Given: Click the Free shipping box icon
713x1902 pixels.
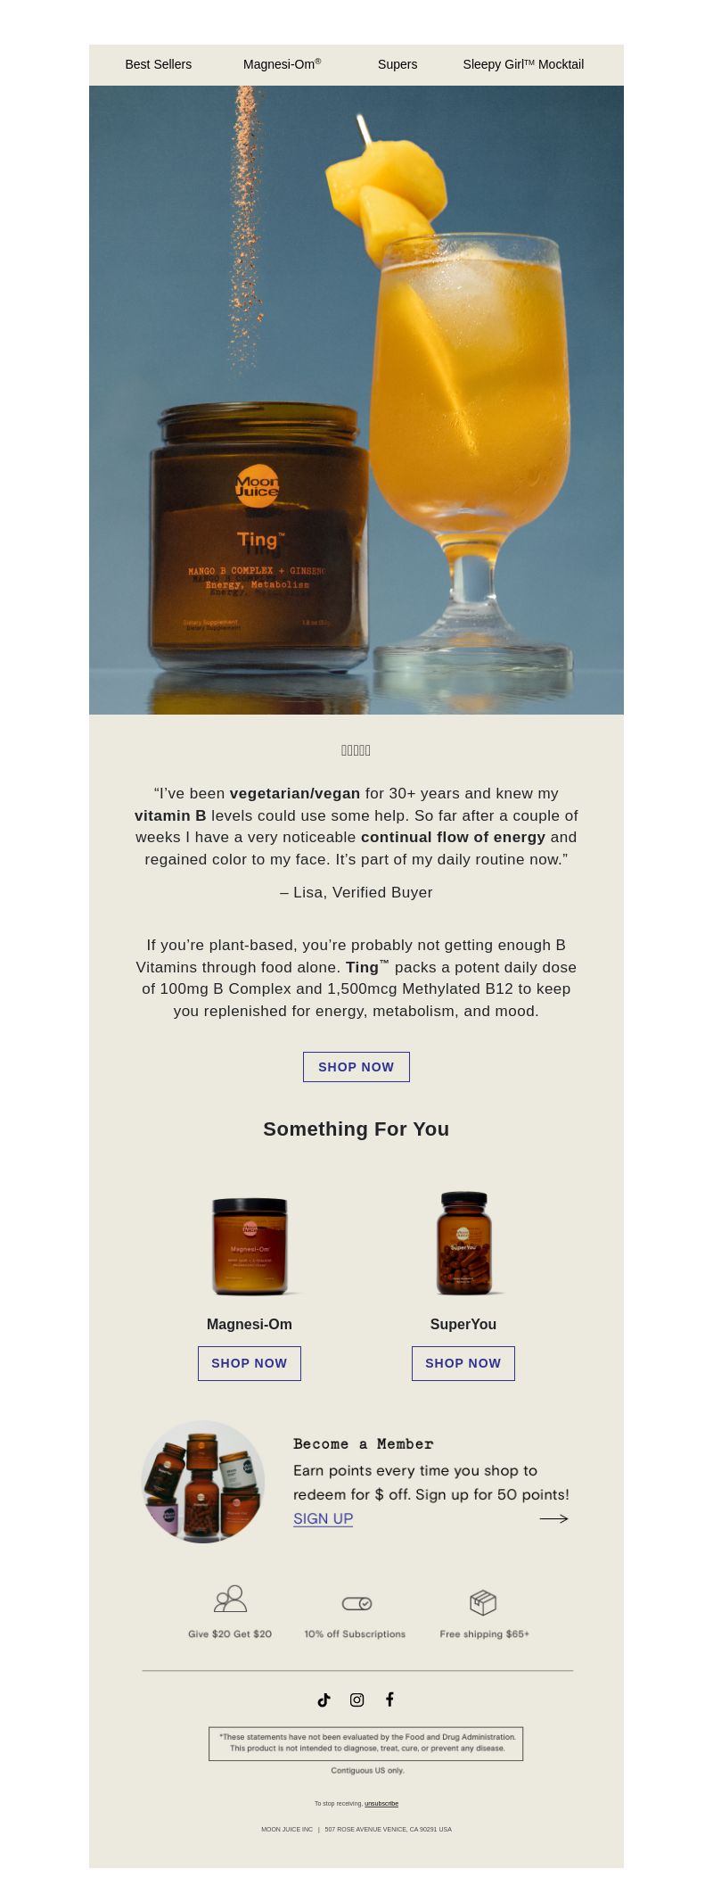Looking at the screenshot, I should click(x=483, y=1602).
